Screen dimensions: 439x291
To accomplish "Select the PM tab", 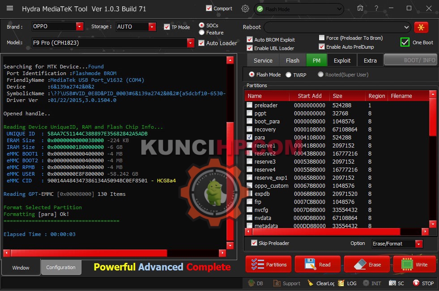I will point(316,60).
